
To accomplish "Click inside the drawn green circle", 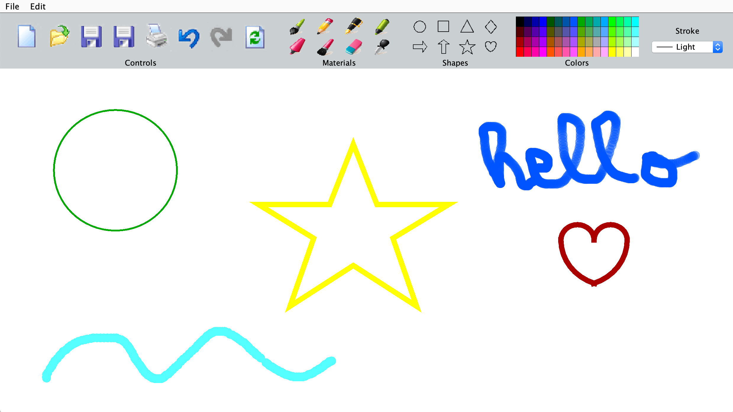I will pos(115,170).
